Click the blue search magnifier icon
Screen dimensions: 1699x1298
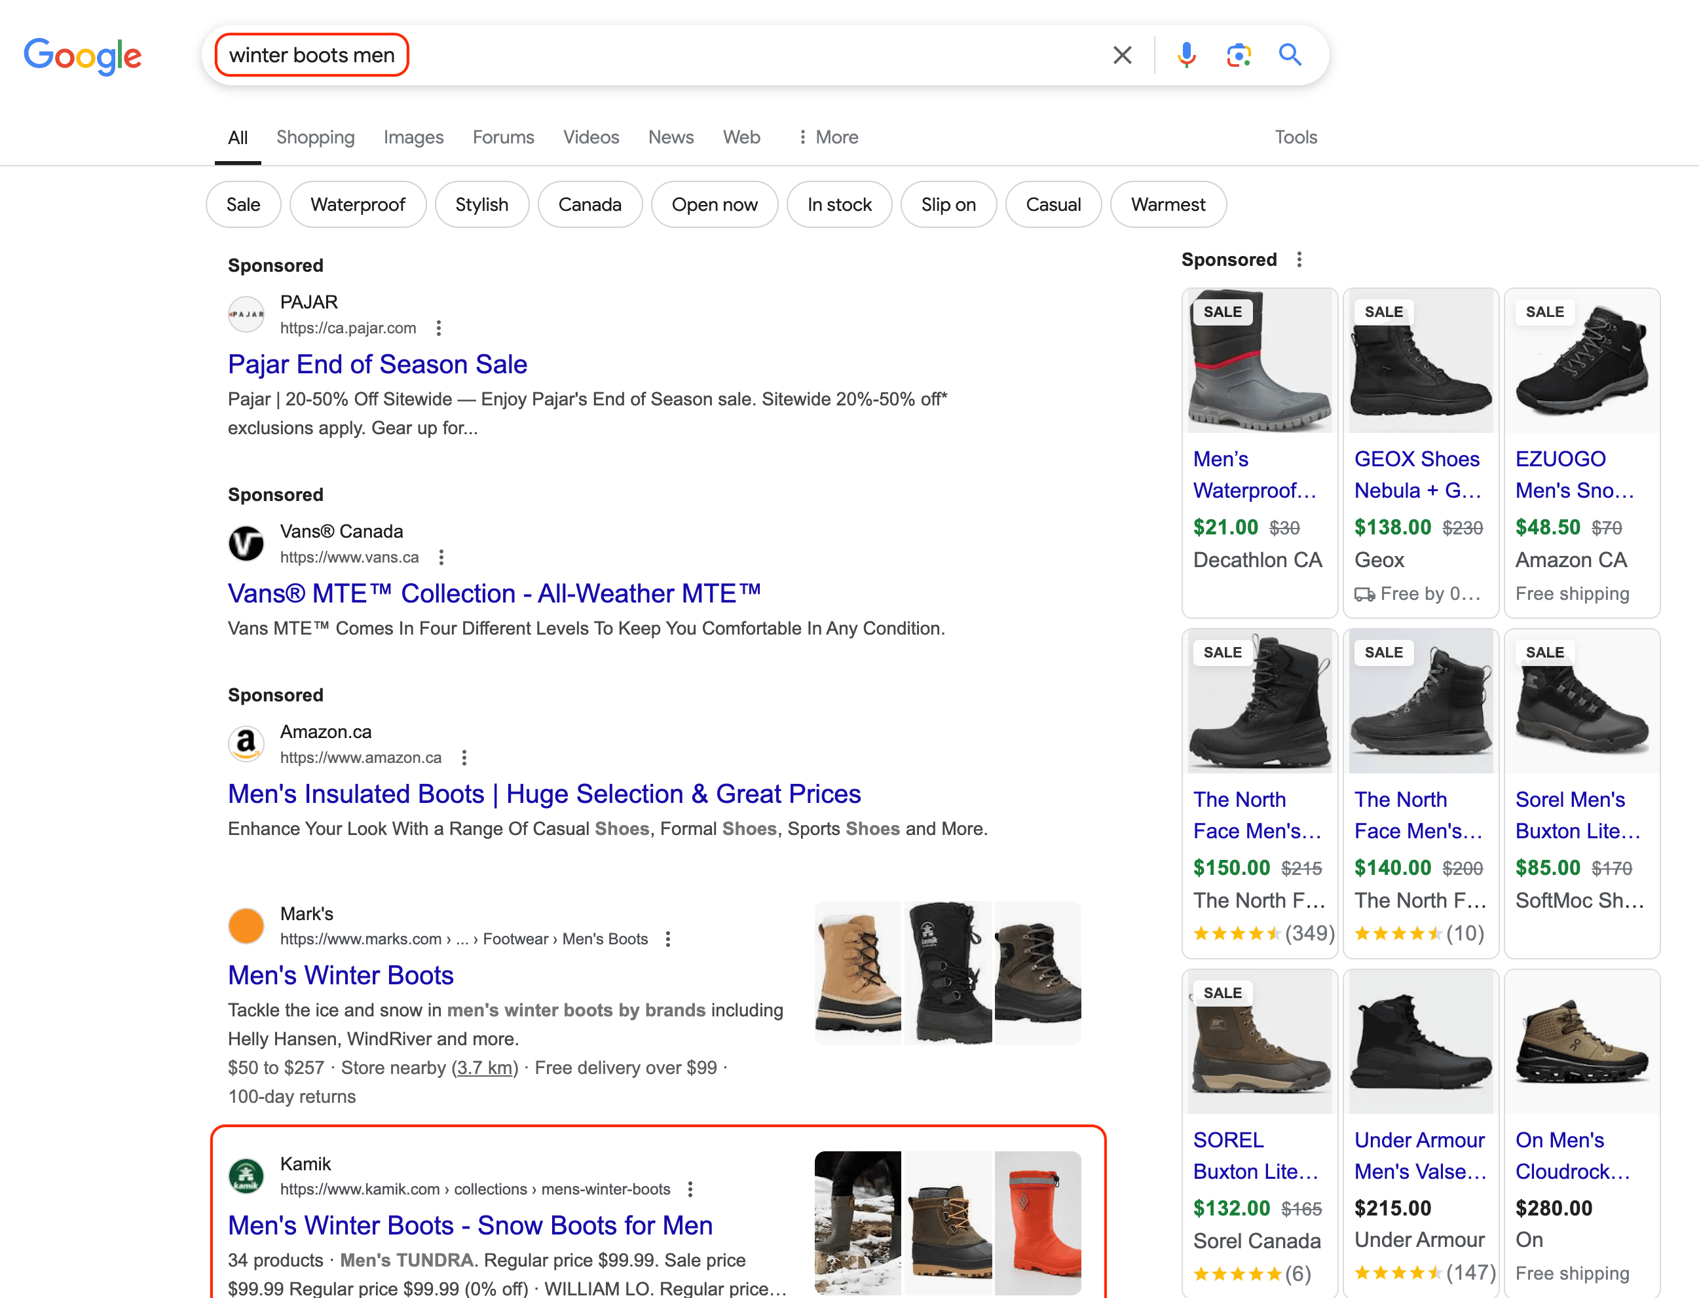coord(1290,55)
